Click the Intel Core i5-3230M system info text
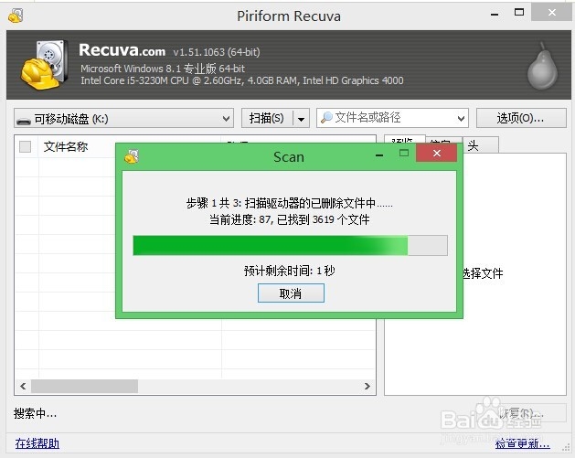The image size is (575, 458). pyautogui.click(x=242, y=80)
